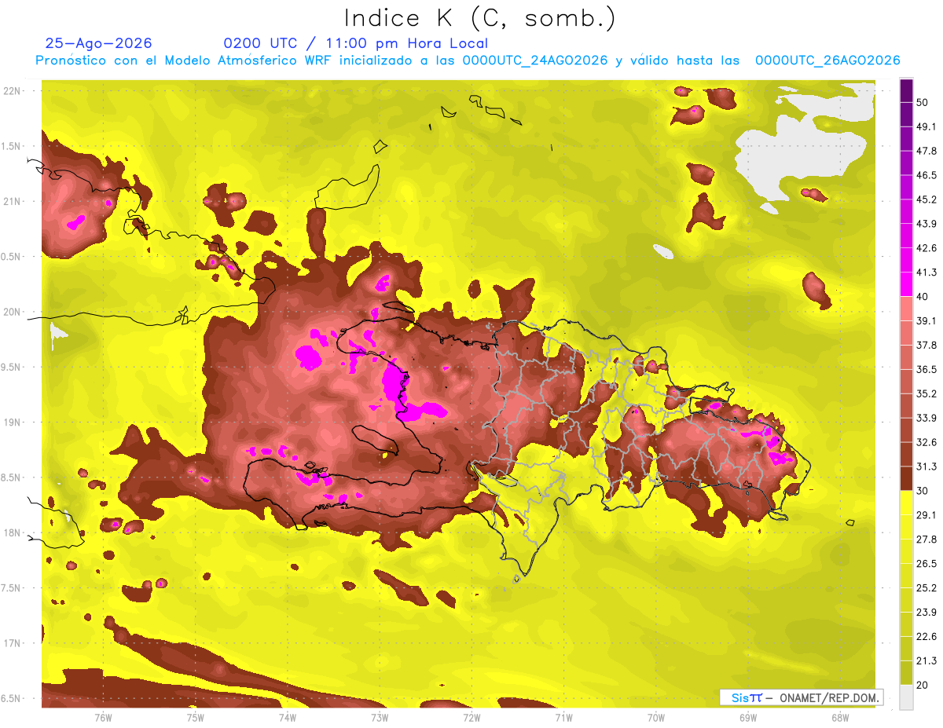Click the latitude axis label "17N"

coord(13,643)
